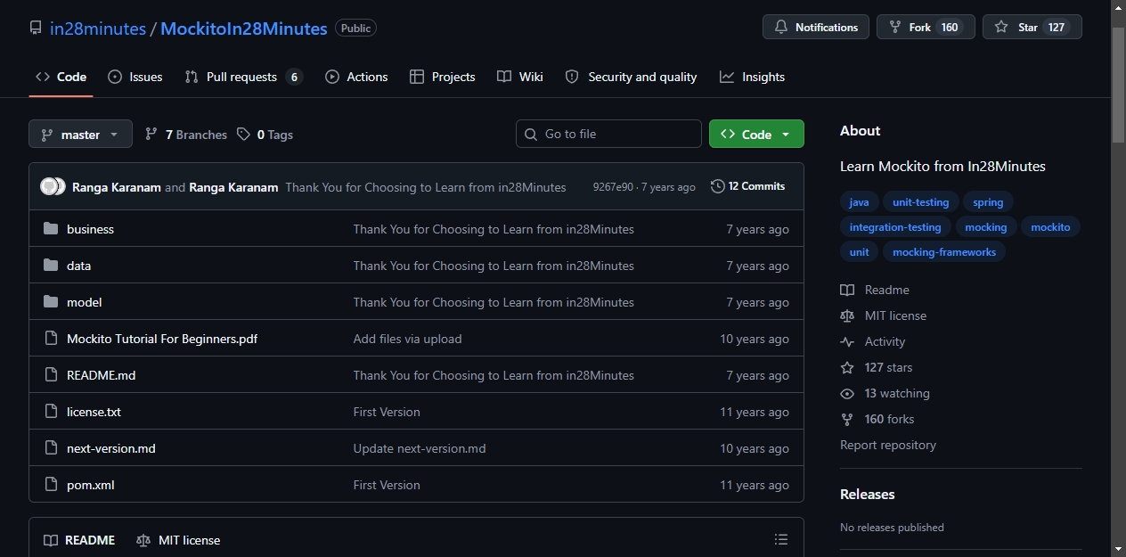Open the pom.xml file name
This screenshot has width=1126, height=557.
point(91,485)
